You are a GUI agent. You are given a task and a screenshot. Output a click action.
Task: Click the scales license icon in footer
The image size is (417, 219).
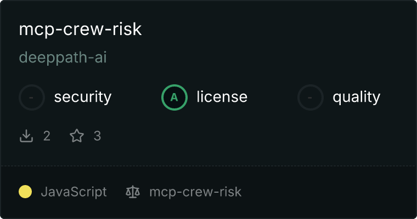coord(133,192)
